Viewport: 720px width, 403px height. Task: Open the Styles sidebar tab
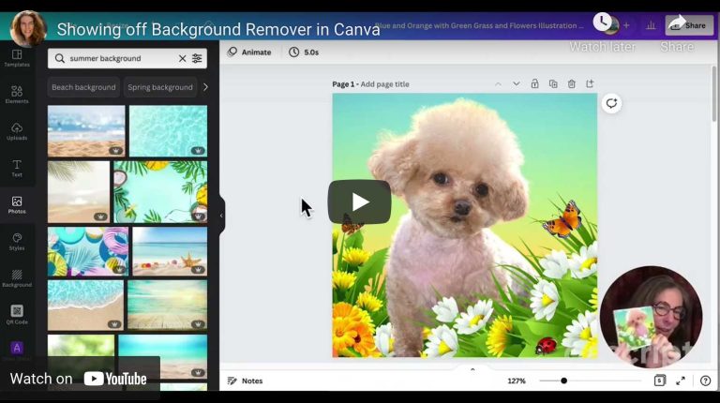point(17,242)
